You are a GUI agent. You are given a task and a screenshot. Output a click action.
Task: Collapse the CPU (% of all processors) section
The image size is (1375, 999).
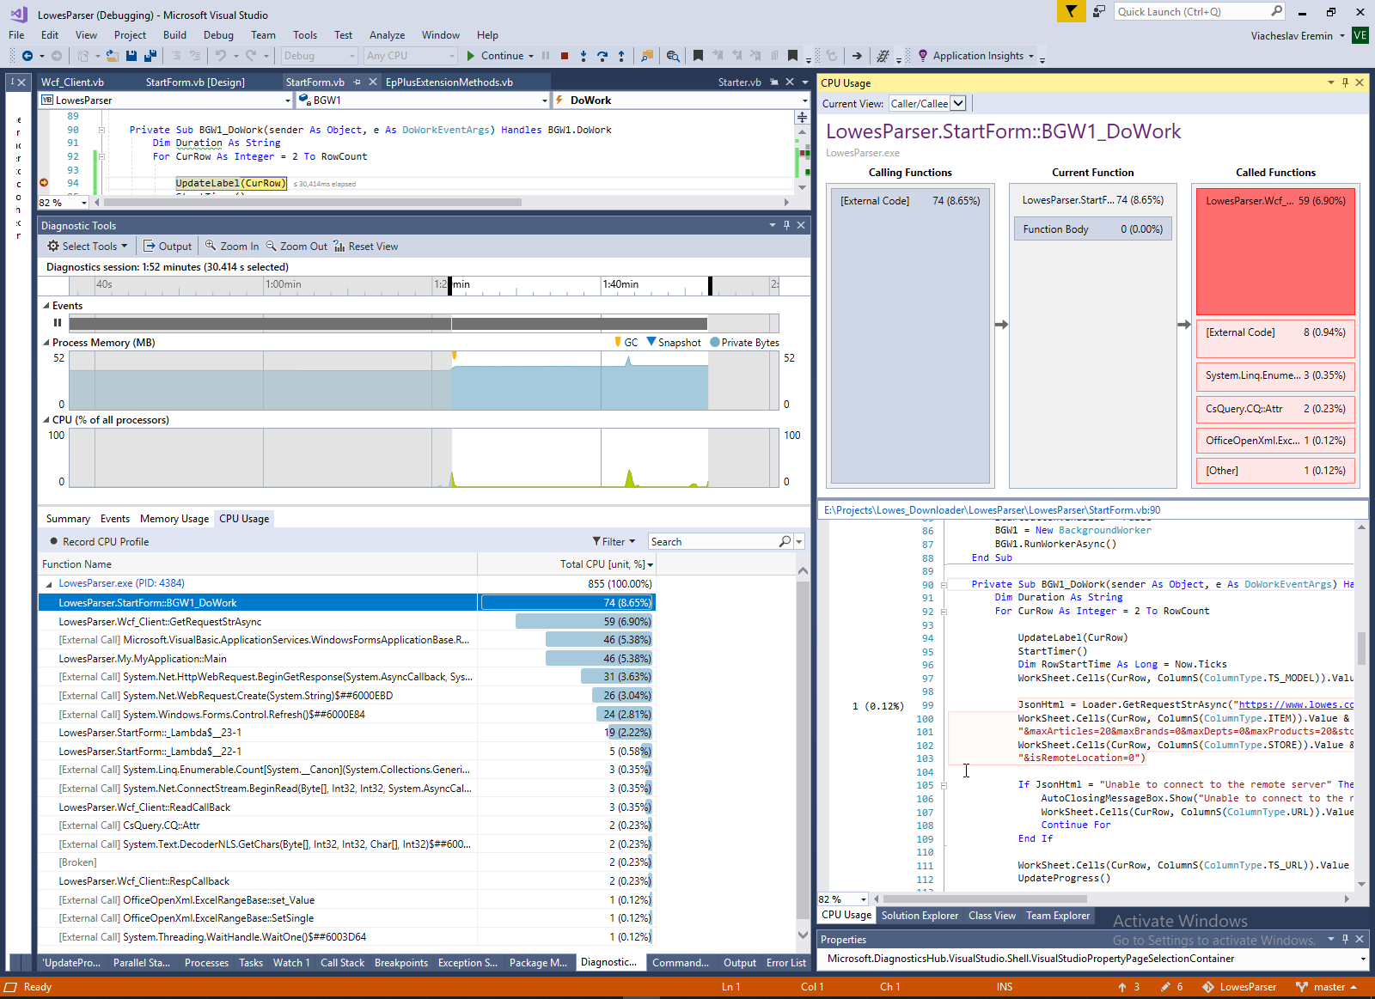pyautogui.click(x=46, y=420)
